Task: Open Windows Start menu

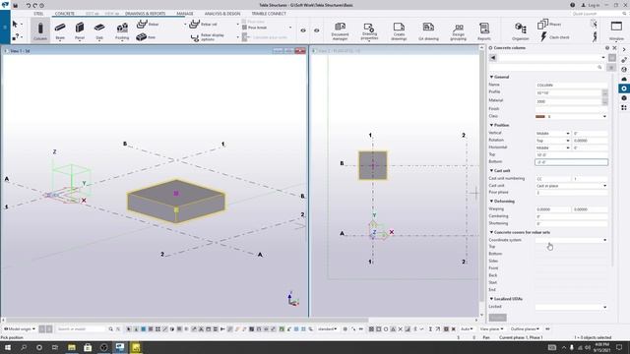Action: pos(8,347)
